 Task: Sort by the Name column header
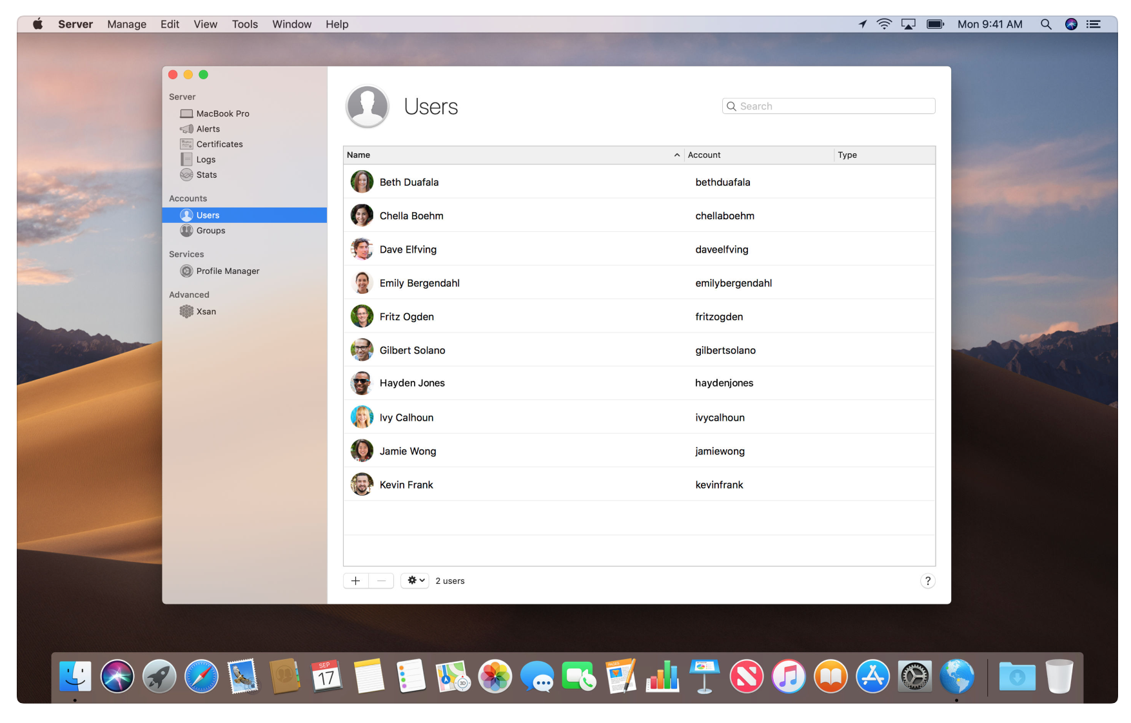513,155
